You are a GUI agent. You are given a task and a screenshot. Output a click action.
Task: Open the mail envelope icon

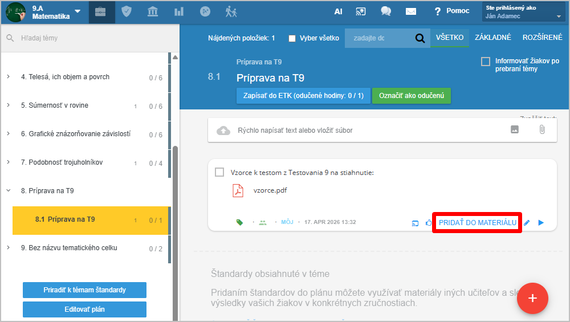[411, 11]
